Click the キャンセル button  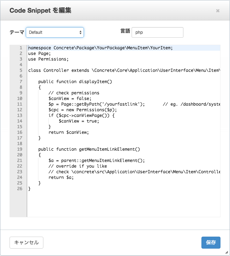pyautogui.click(x=26, y=243)
